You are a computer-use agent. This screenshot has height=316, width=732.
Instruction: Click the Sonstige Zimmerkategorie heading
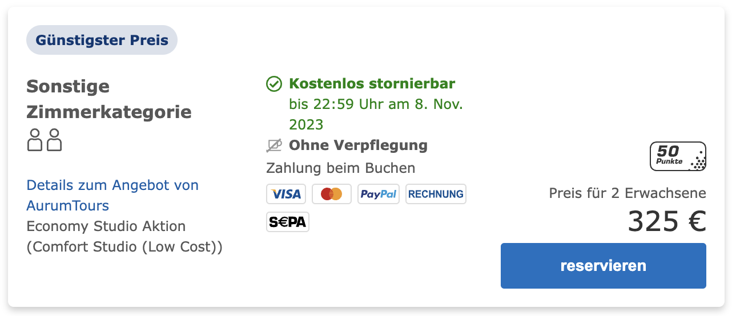[x=109, y=99]
